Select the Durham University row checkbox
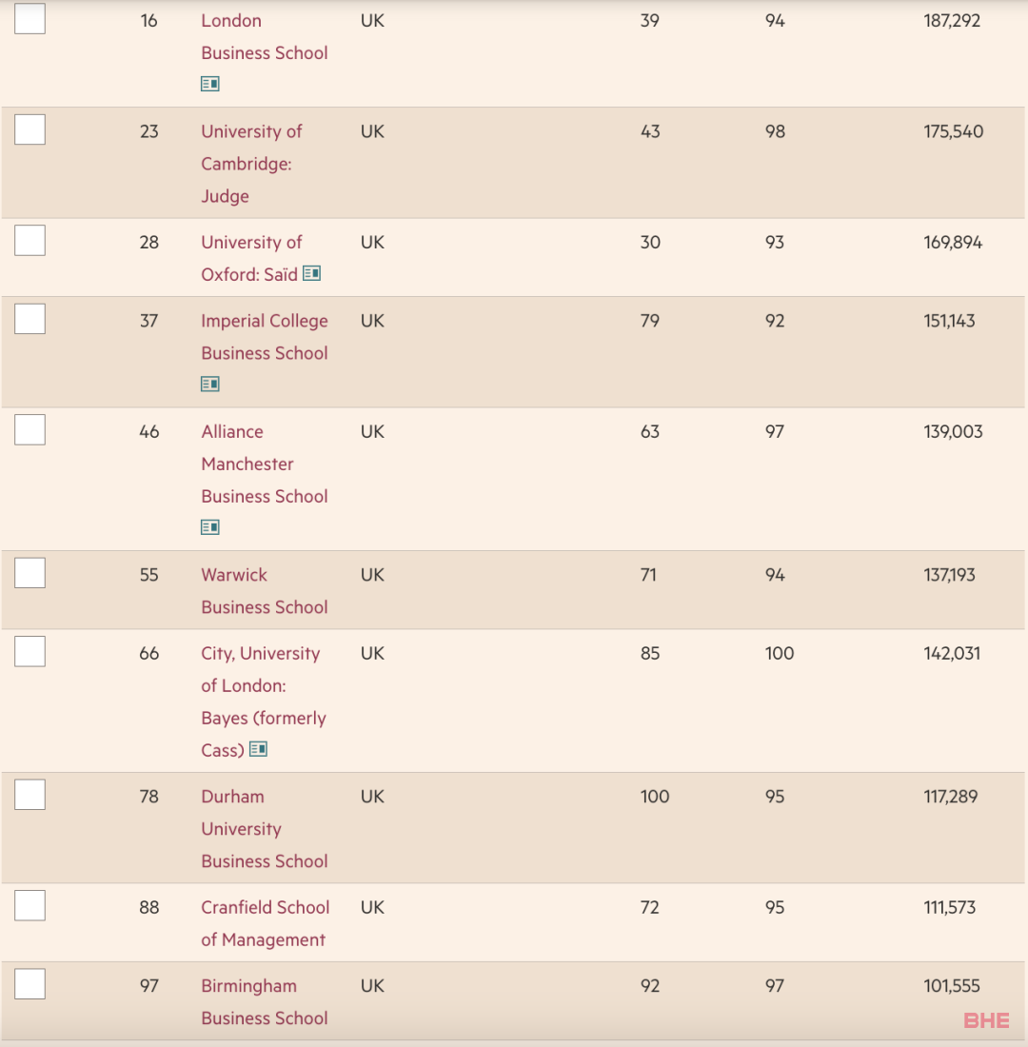Viewport: 1028px width, 1047px height. pyautogui.click(x=30, y=795)
